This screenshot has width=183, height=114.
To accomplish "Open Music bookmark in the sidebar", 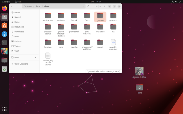I will [24, 37].
